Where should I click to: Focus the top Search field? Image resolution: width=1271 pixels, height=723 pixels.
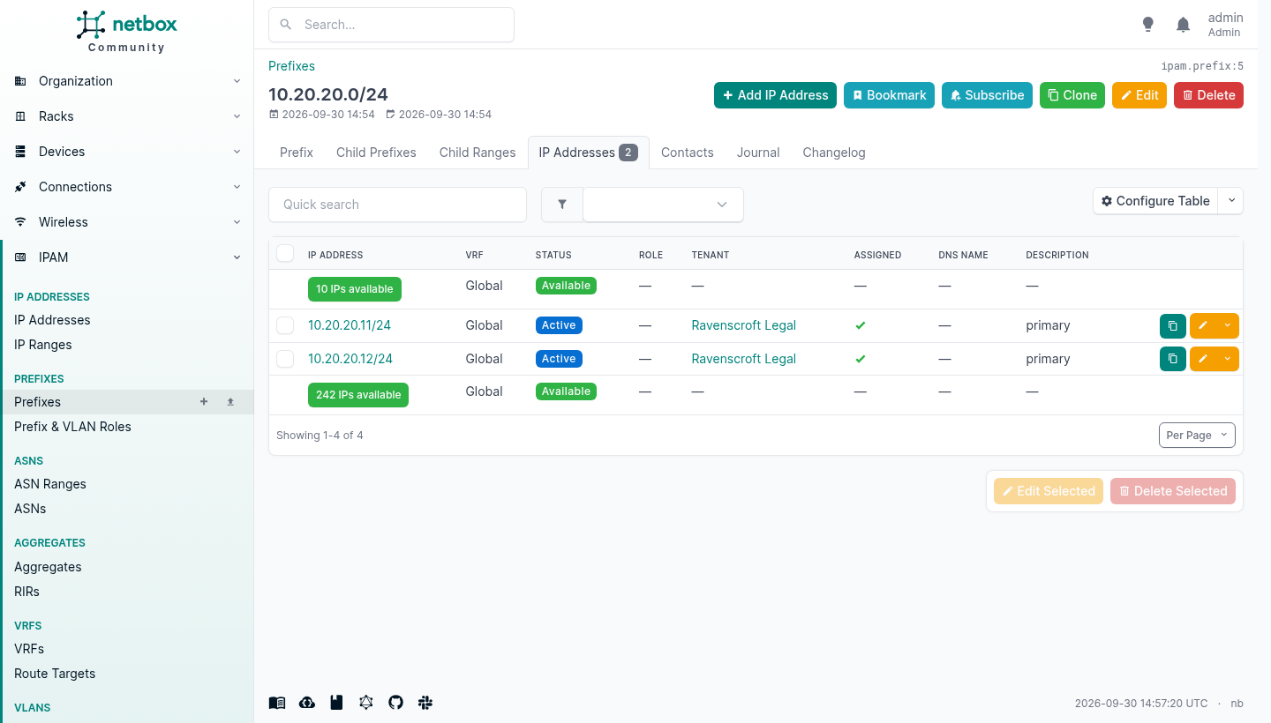tap(391, 25)
